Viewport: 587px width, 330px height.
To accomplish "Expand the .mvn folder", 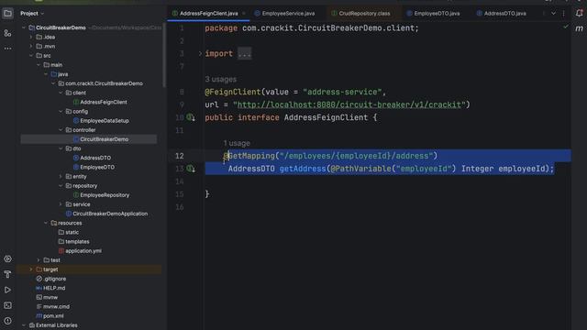I will (31, 47).
